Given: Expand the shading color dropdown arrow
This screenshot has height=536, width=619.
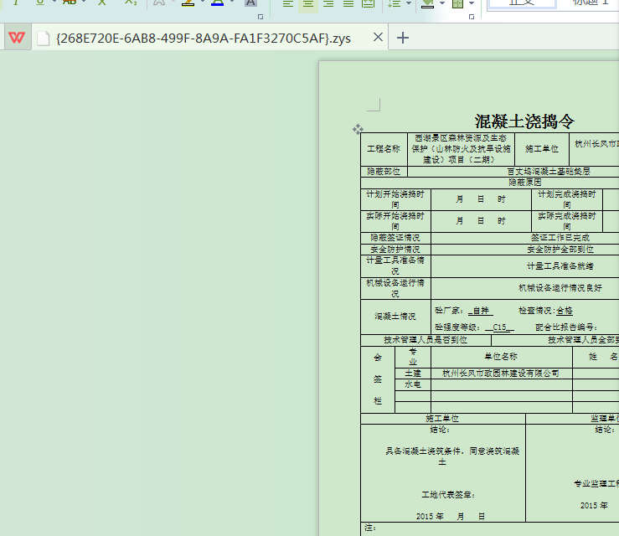Looking at the screenshot, I should [x=441, y=3].
